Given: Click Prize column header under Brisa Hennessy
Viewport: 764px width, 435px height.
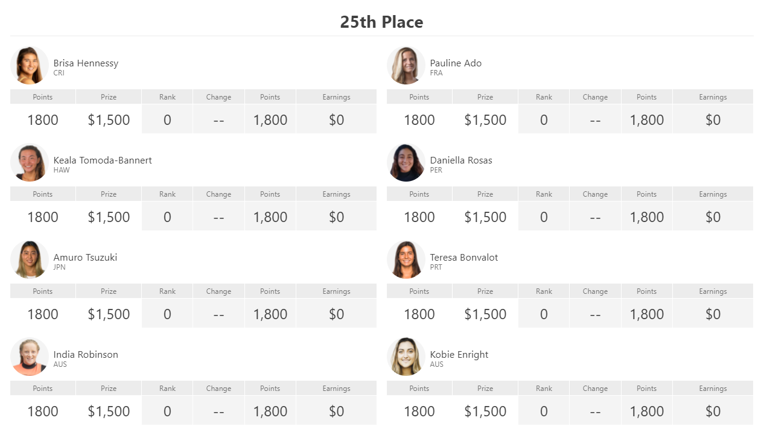Looking at the screenshot, I should [109, 97].
